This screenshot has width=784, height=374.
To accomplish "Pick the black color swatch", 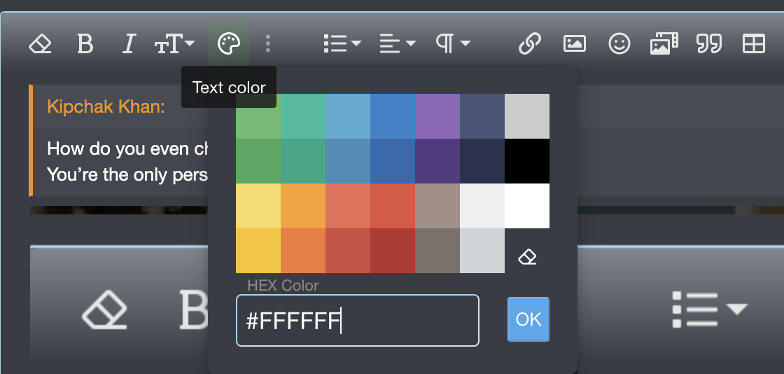I will point(527,161).
